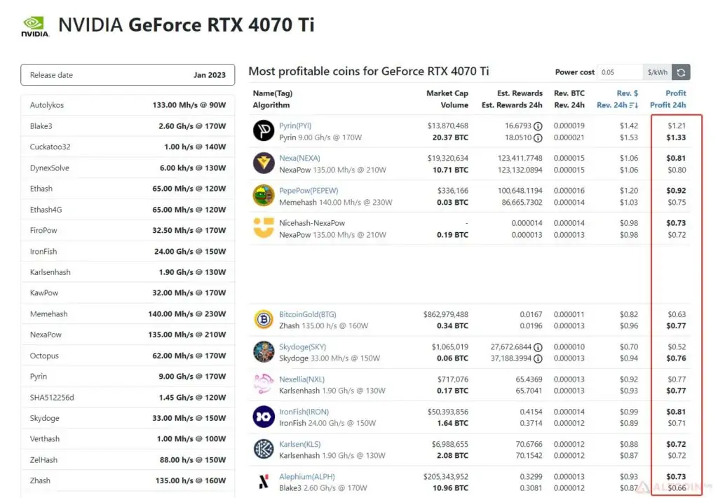Sort by the Profit column header

tap(676, 93)
